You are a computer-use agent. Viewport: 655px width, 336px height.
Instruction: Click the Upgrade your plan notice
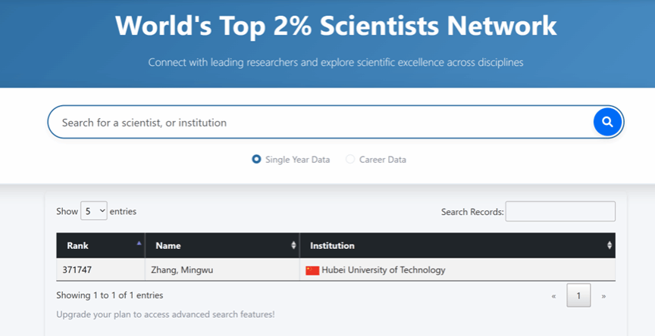point(165,314)
